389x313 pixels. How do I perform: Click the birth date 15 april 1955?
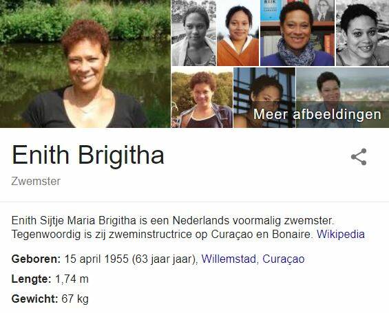point(96,259)
